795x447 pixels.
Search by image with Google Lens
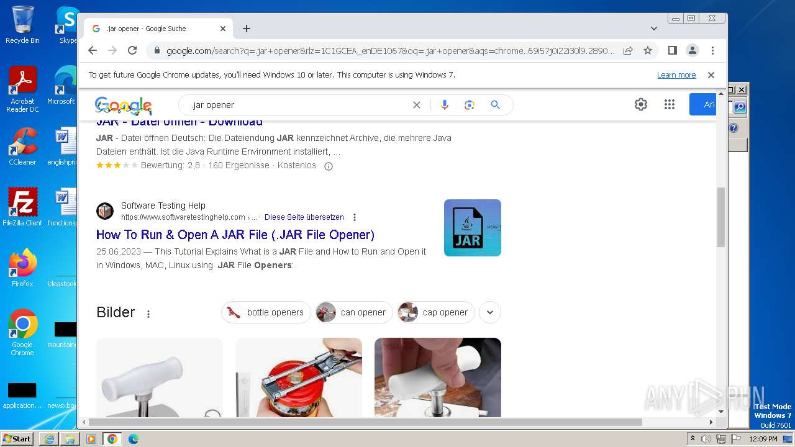coord(470,105)
